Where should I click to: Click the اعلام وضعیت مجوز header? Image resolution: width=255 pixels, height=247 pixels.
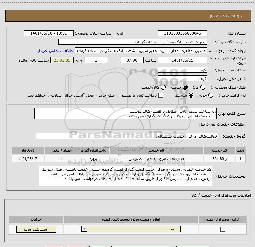coord(131,219)
